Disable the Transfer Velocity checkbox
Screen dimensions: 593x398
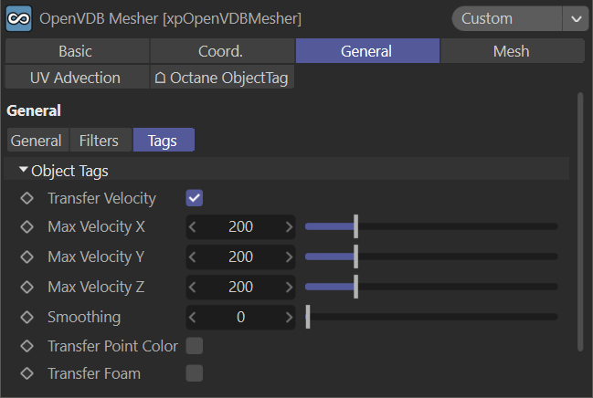(195, 198)
